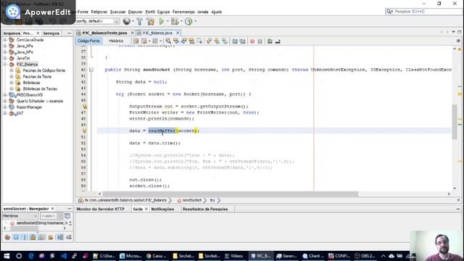Close the Saída output tab

tap(146, 209)
